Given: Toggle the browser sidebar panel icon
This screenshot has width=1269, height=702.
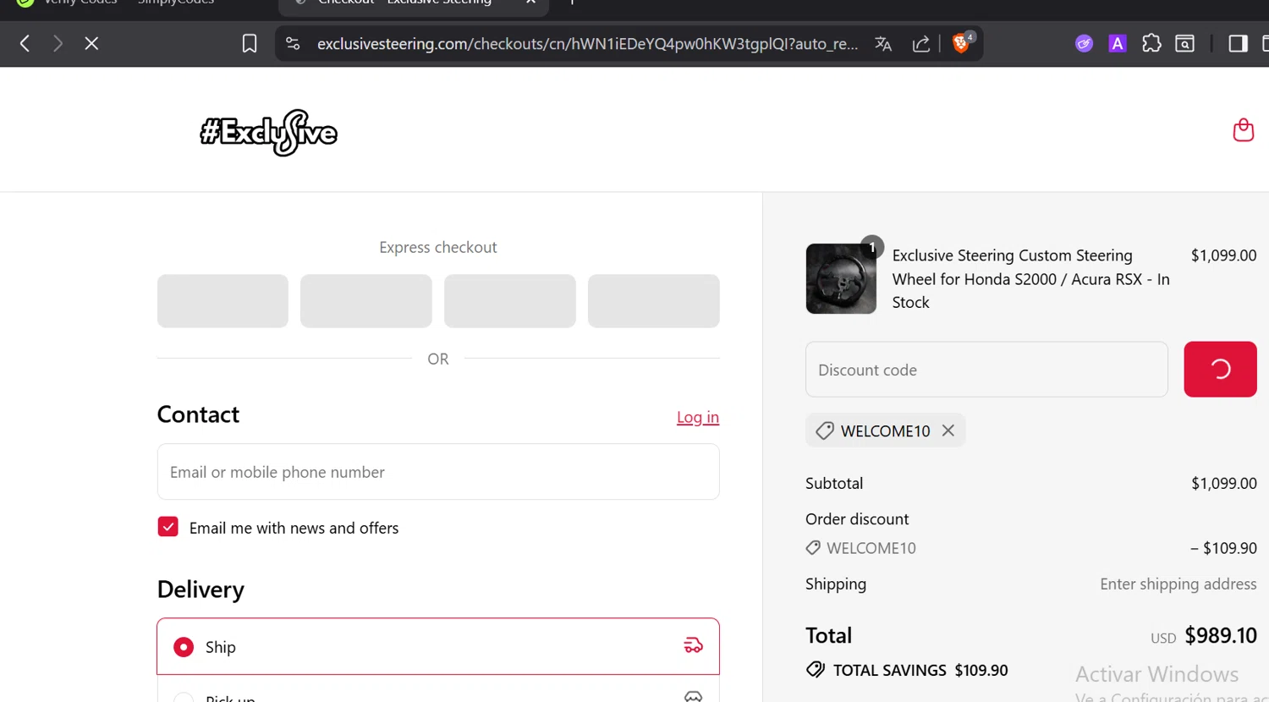Looking at the screenshot, I should pos(1238,43).
